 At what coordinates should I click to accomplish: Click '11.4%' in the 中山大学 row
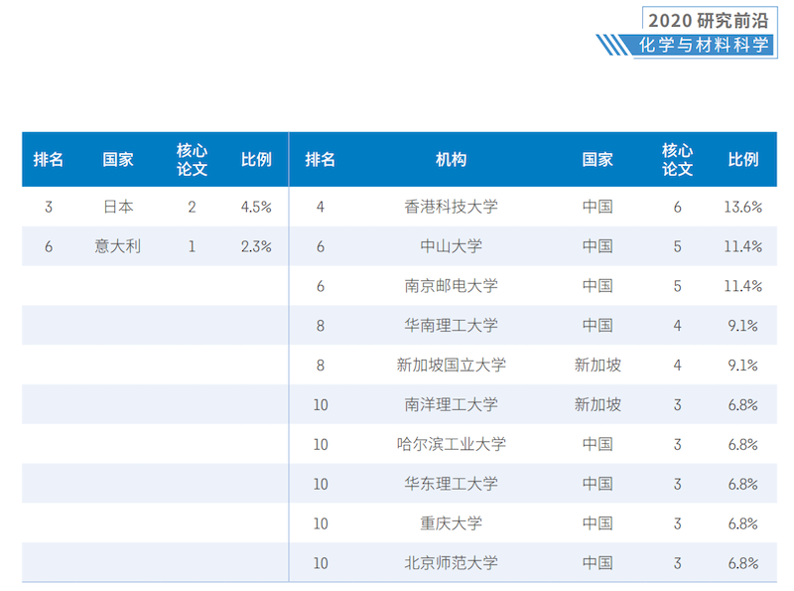click(x=742, y=246)
